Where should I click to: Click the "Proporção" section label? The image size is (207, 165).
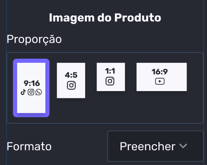34,39
